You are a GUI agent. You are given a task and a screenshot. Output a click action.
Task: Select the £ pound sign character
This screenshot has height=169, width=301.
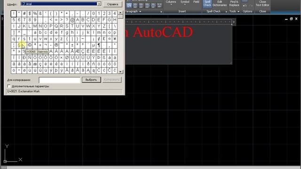[x=104, y=38]
